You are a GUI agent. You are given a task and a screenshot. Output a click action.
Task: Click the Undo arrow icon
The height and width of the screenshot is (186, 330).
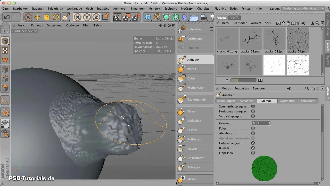click(x=7, y=17)
